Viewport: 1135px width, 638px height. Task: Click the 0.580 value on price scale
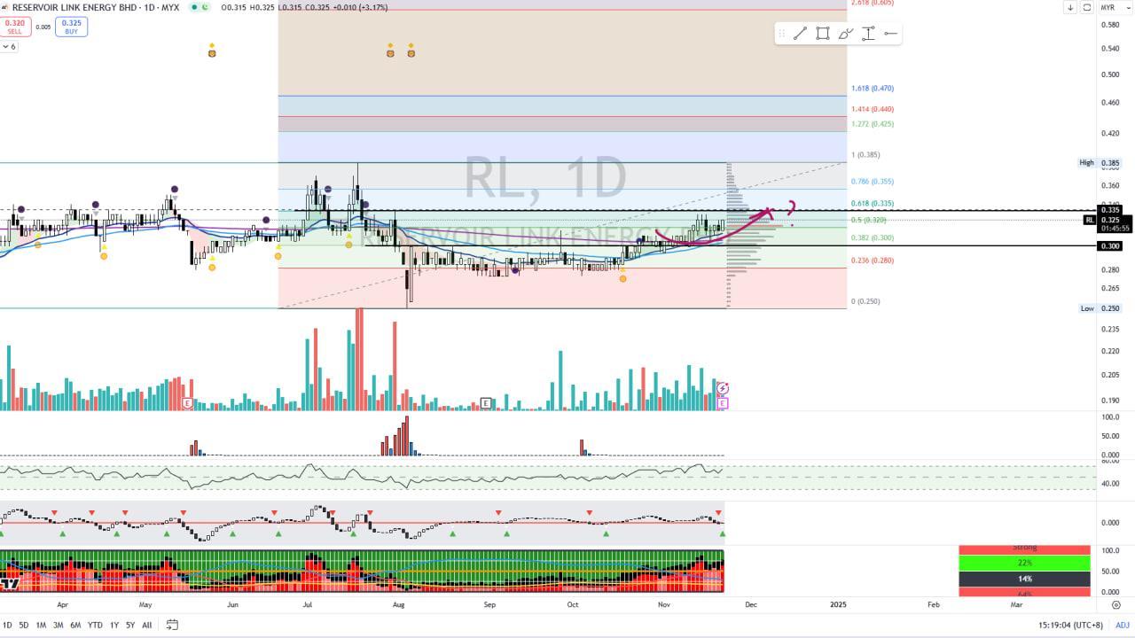(x=1109, y=24)
